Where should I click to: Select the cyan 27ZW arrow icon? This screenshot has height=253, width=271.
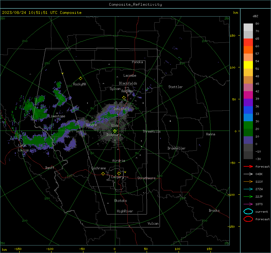click(248, 189)
